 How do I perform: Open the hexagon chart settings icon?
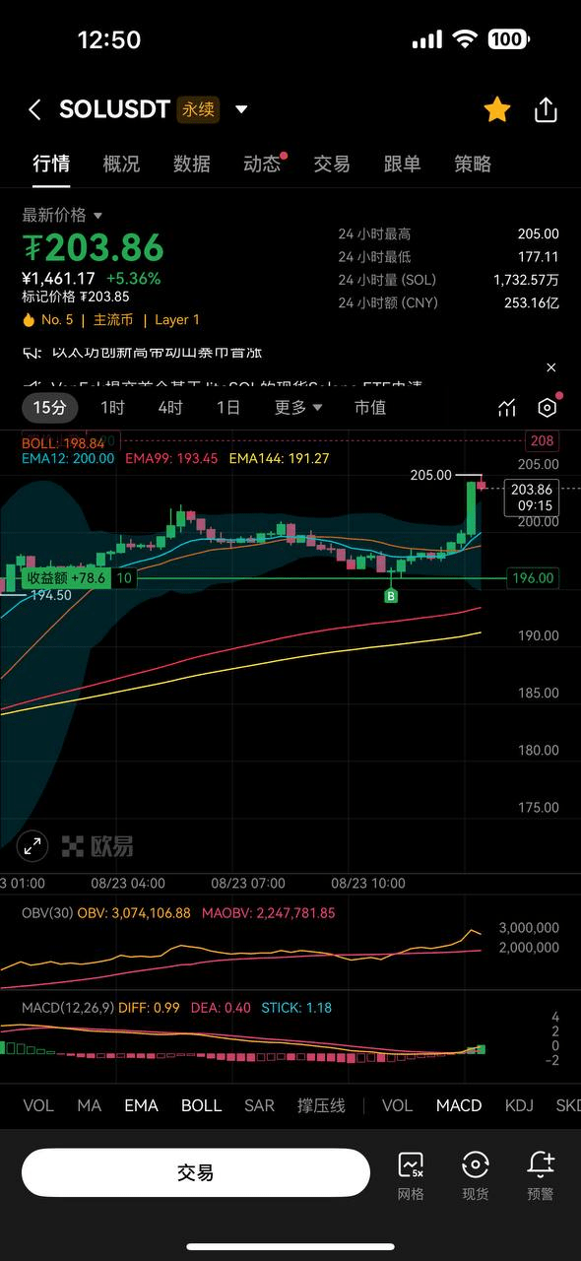point(548,408)
